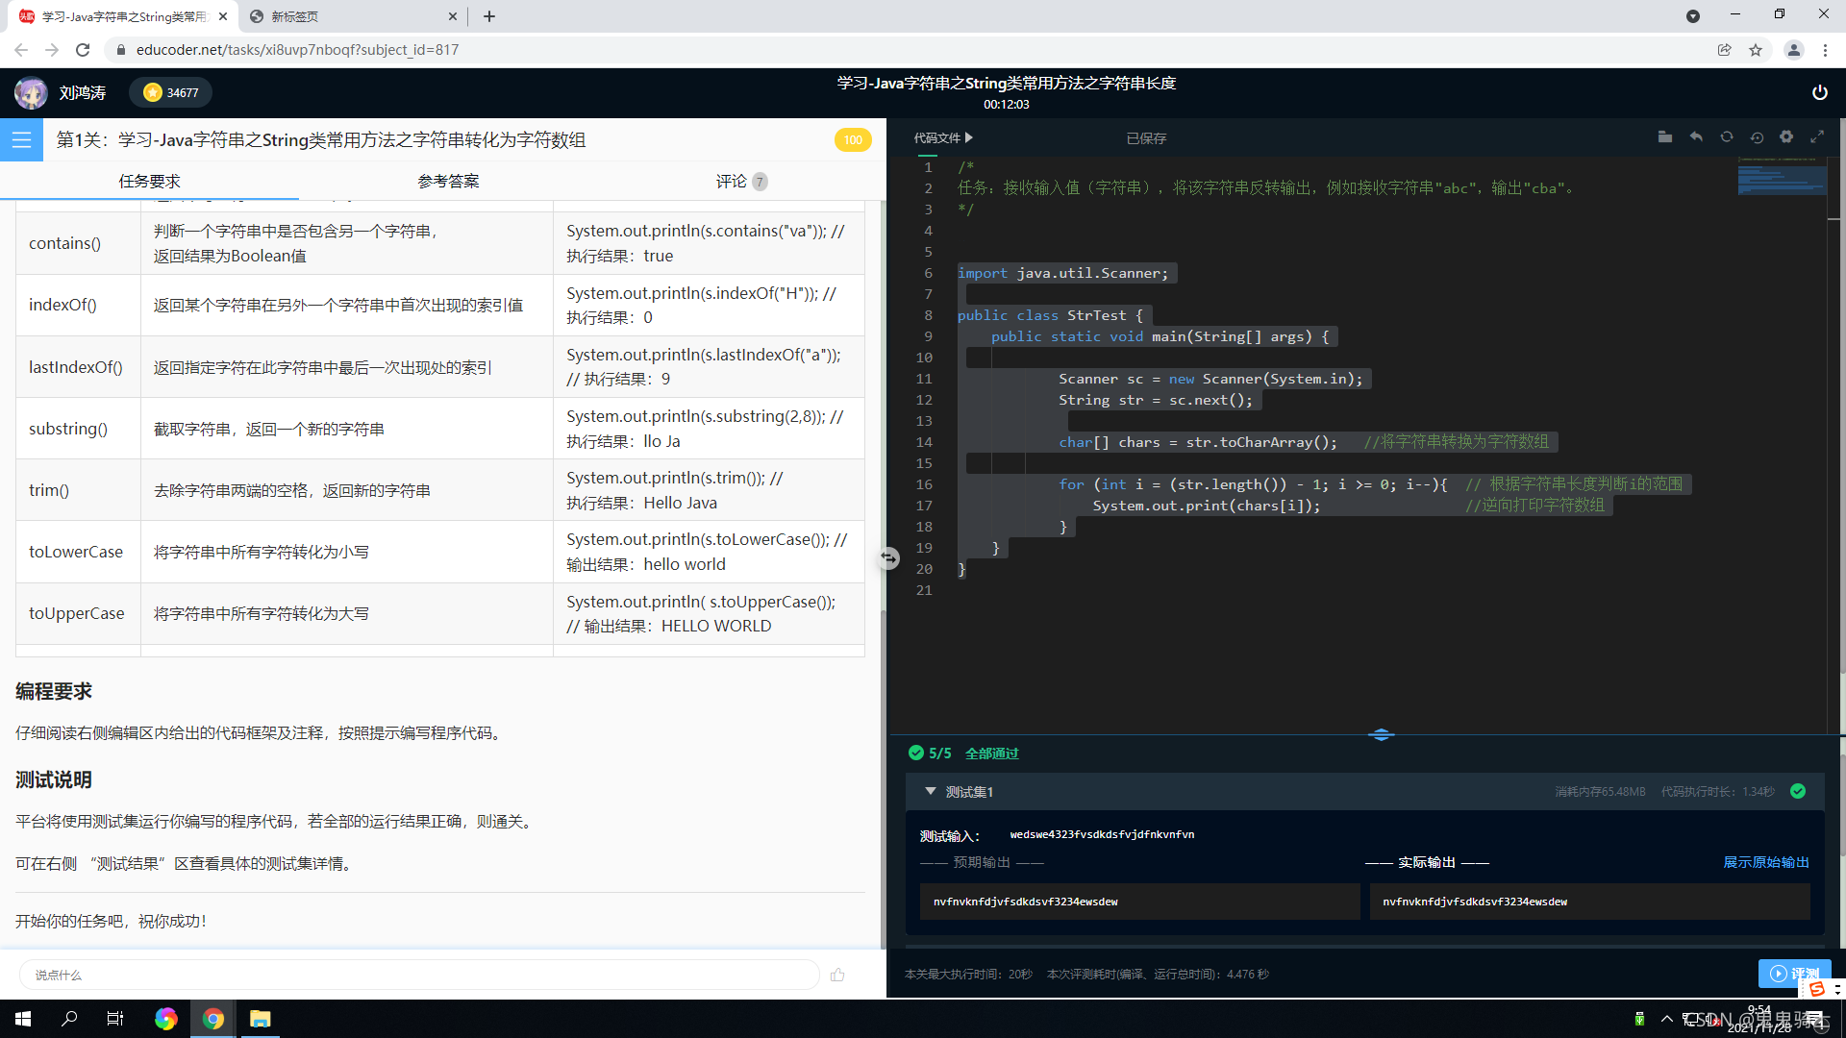Click the undo arrow icon in editor toolbar
The width and height of the screenshot is (1846, 1038).
coord(1696,137)
